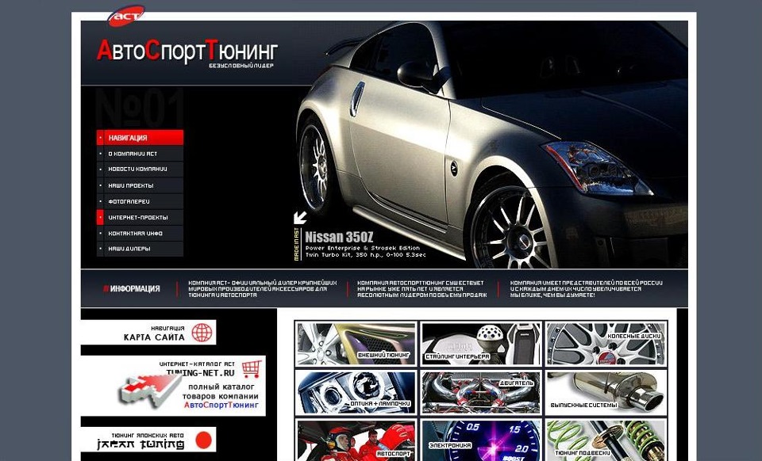The height and width of the screenshot is (461, 762).
Task: Open the Карта сайта banner link
Action: click(x=148, y=333)
